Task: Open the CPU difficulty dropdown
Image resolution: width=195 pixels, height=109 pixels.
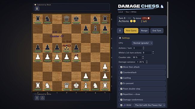Action: (142, 43)
